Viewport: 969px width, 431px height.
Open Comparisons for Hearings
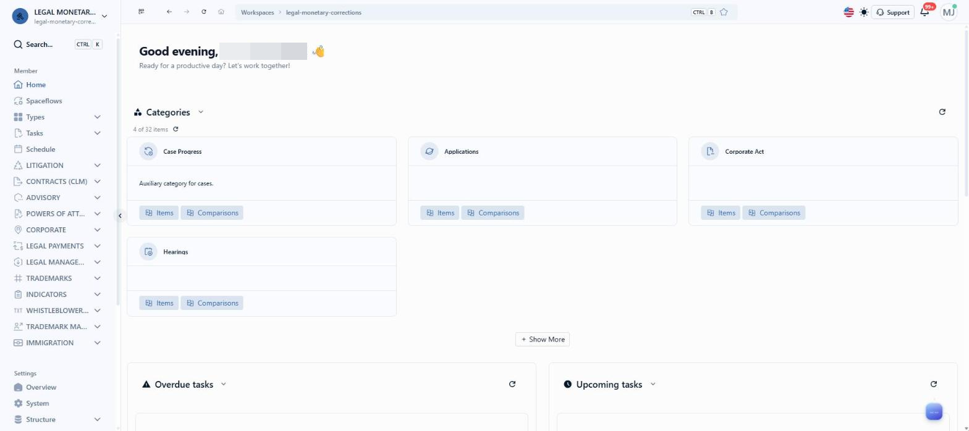point(212,303)
